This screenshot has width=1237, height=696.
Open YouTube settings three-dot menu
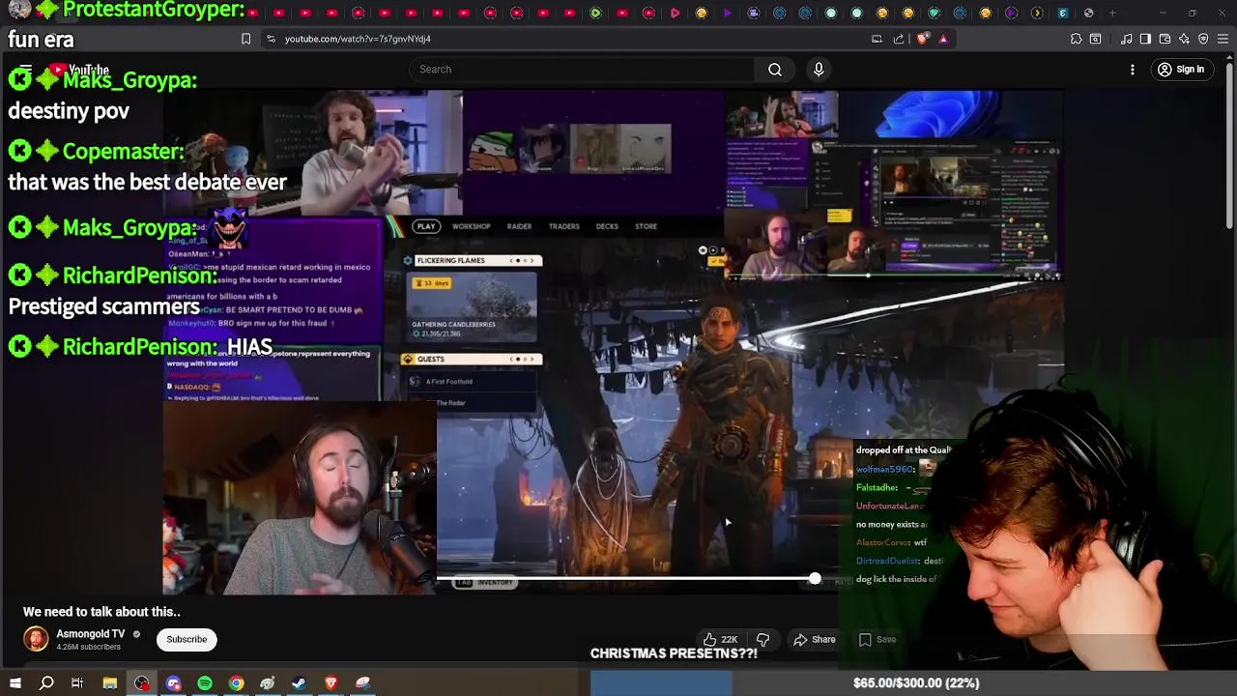1133,70
